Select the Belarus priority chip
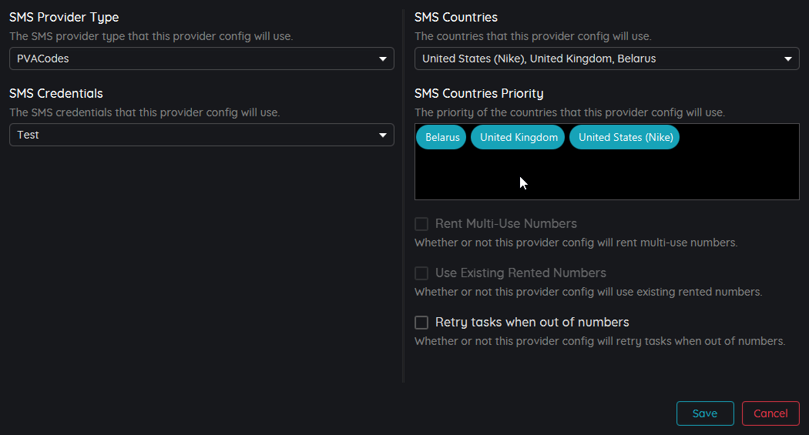Viewport: 809px width, 435px height. pyautogui.click(x=442, y=138)
